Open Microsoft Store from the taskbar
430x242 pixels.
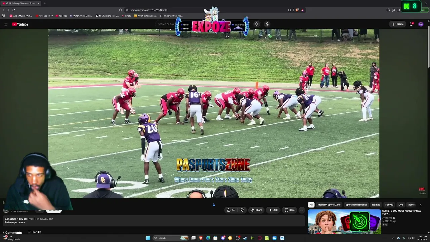[215, 238]
